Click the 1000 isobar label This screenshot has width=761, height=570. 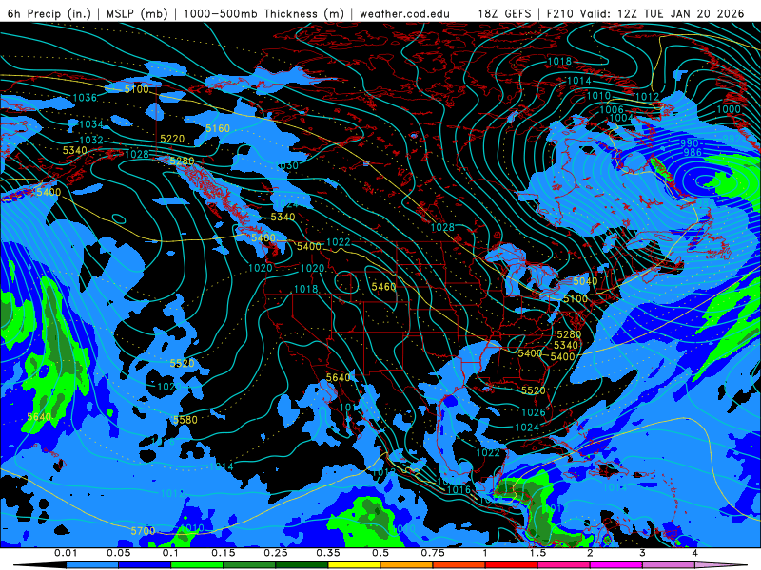click(729, 109)
